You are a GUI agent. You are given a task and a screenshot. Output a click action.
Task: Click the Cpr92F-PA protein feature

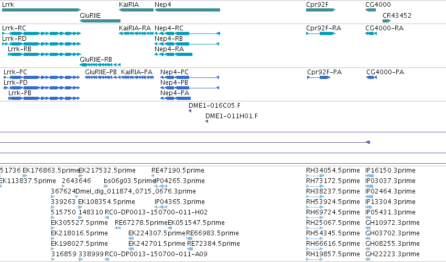[319, 77]
